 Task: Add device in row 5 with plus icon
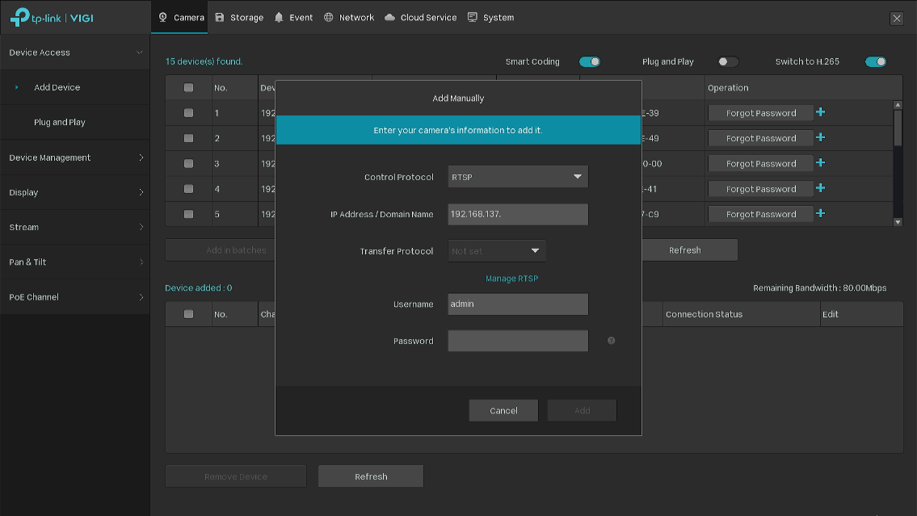tap(821, 213)
